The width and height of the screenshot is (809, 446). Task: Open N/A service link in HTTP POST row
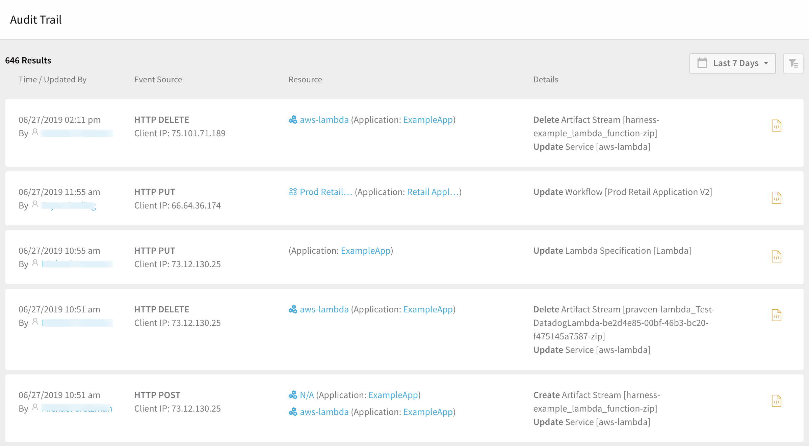[x=307, y=395]
